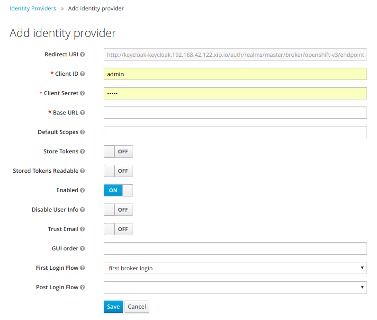Show Base URL help tooltip icon
The width and height of the screenshot is (377, 320).
[x=83, y=113]
